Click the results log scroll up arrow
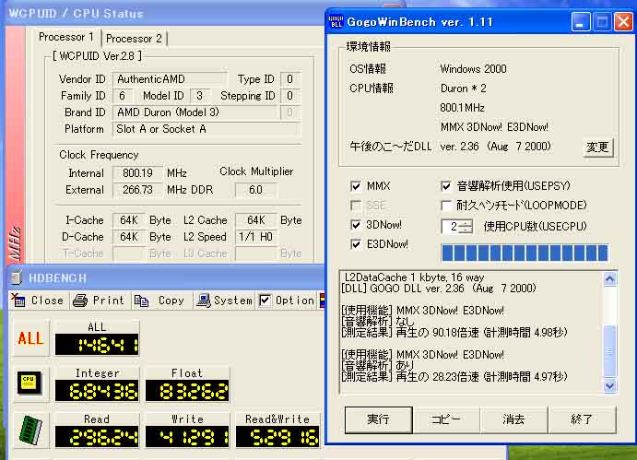The width and height of the screenshot is (637, 460). (609, 278)
